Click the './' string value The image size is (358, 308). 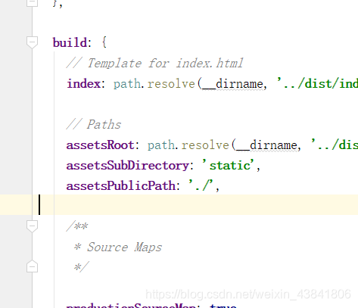pos(201,186)
